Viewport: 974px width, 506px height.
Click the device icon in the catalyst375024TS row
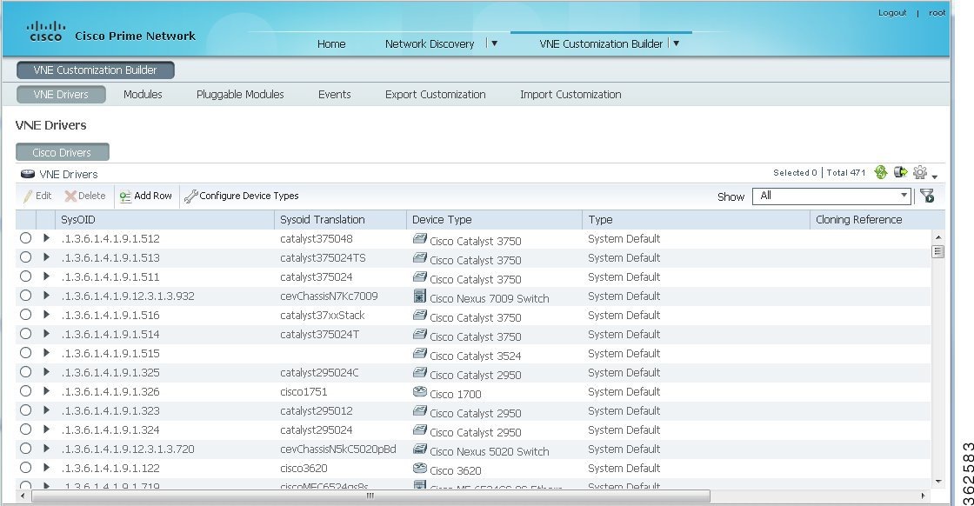point(420,257)
